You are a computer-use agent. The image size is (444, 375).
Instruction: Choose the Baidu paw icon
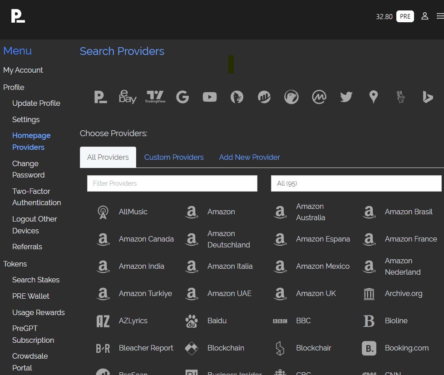point(192,321)
